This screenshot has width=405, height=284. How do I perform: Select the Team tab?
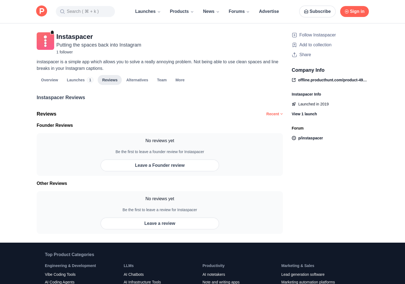(162, 80)
